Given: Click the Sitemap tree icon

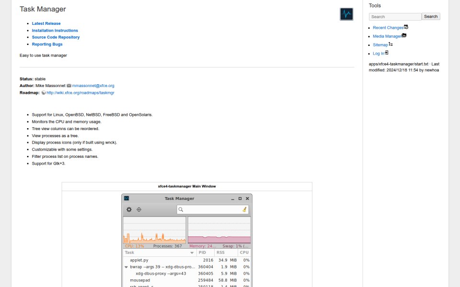Looking at the screenshot, I should 391,44.
